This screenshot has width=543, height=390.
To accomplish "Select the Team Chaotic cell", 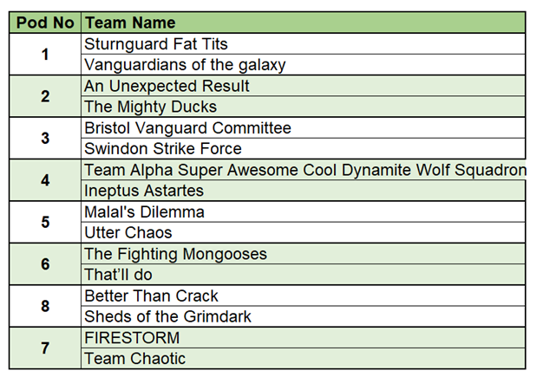I will pos(134,359).
